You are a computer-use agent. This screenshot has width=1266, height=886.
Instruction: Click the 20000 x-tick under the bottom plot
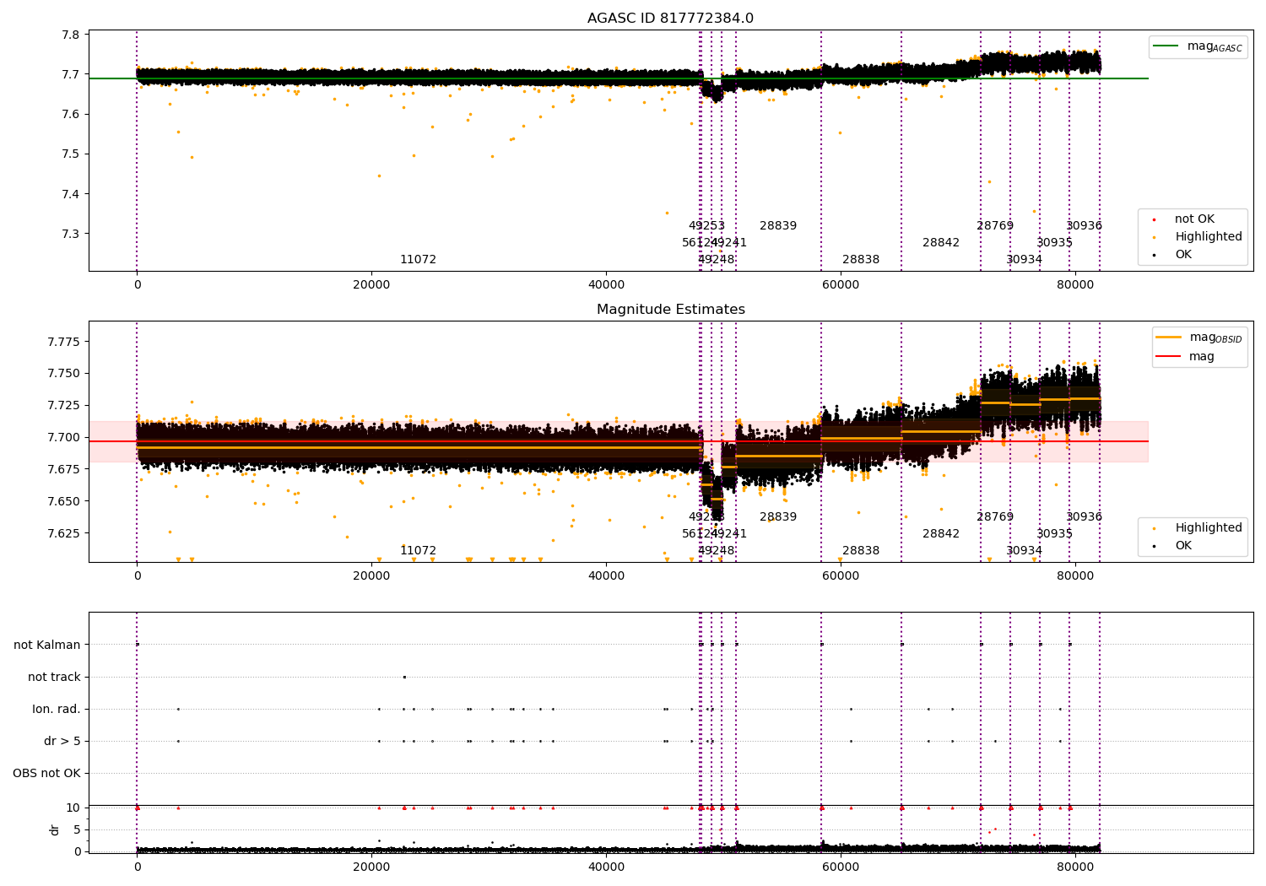371,867
